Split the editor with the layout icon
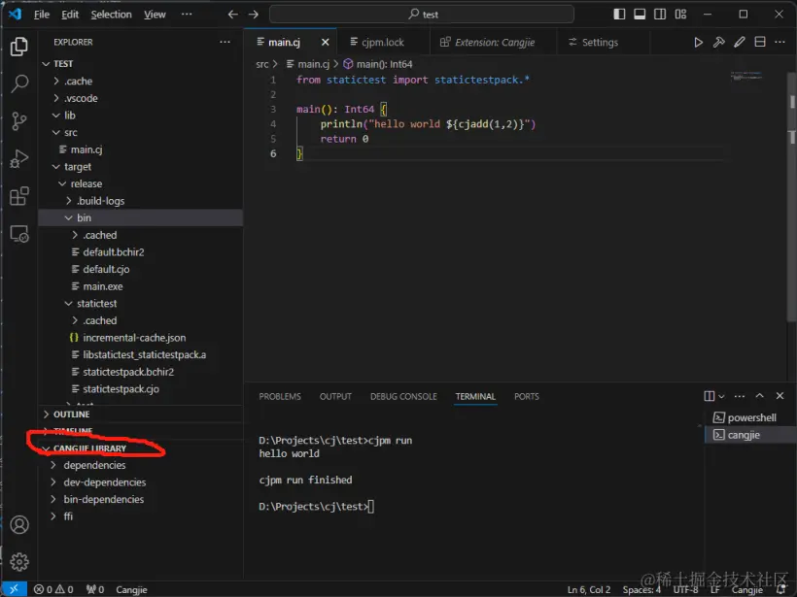The image size is (797, 597). 759,42
